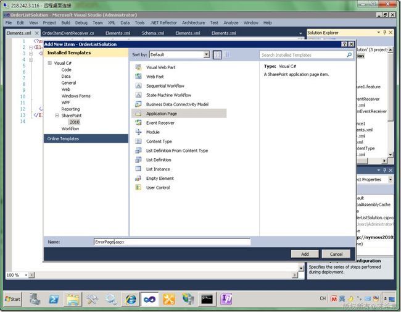Select the Empty Element template icon

[138, 178]
